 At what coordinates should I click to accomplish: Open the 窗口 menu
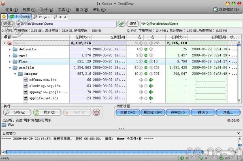82,10
